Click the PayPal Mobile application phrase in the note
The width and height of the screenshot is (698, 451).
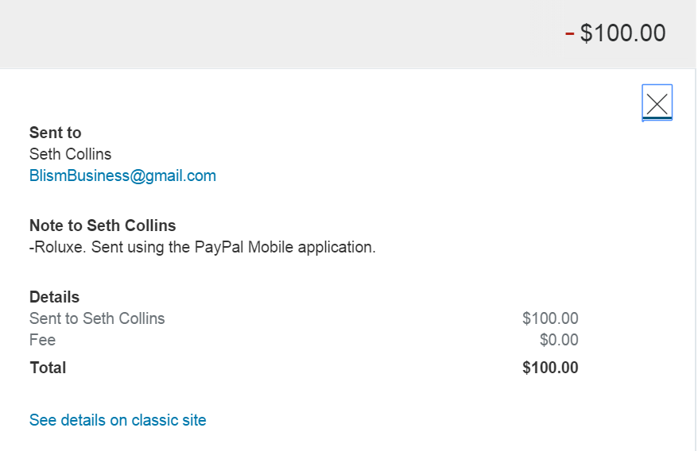(x=284, y=247)
